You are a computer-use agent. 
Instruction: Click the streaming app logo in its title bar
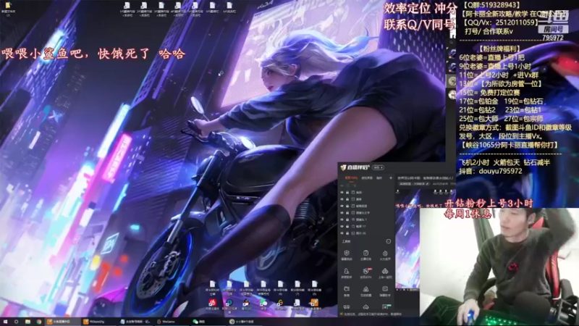click(355, 167)
